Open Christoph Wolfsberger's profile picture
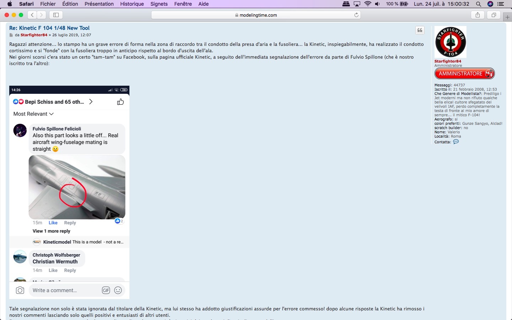 click(x=20, y=257)
